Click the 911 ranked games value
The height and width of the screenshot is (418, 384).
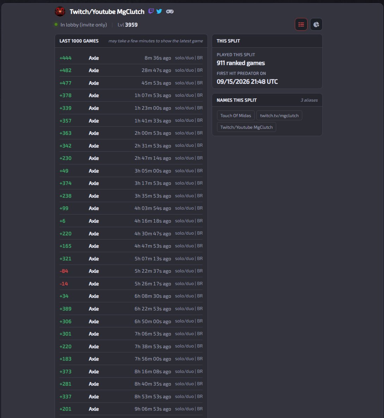pyautogui.click(x=241, y=63)
